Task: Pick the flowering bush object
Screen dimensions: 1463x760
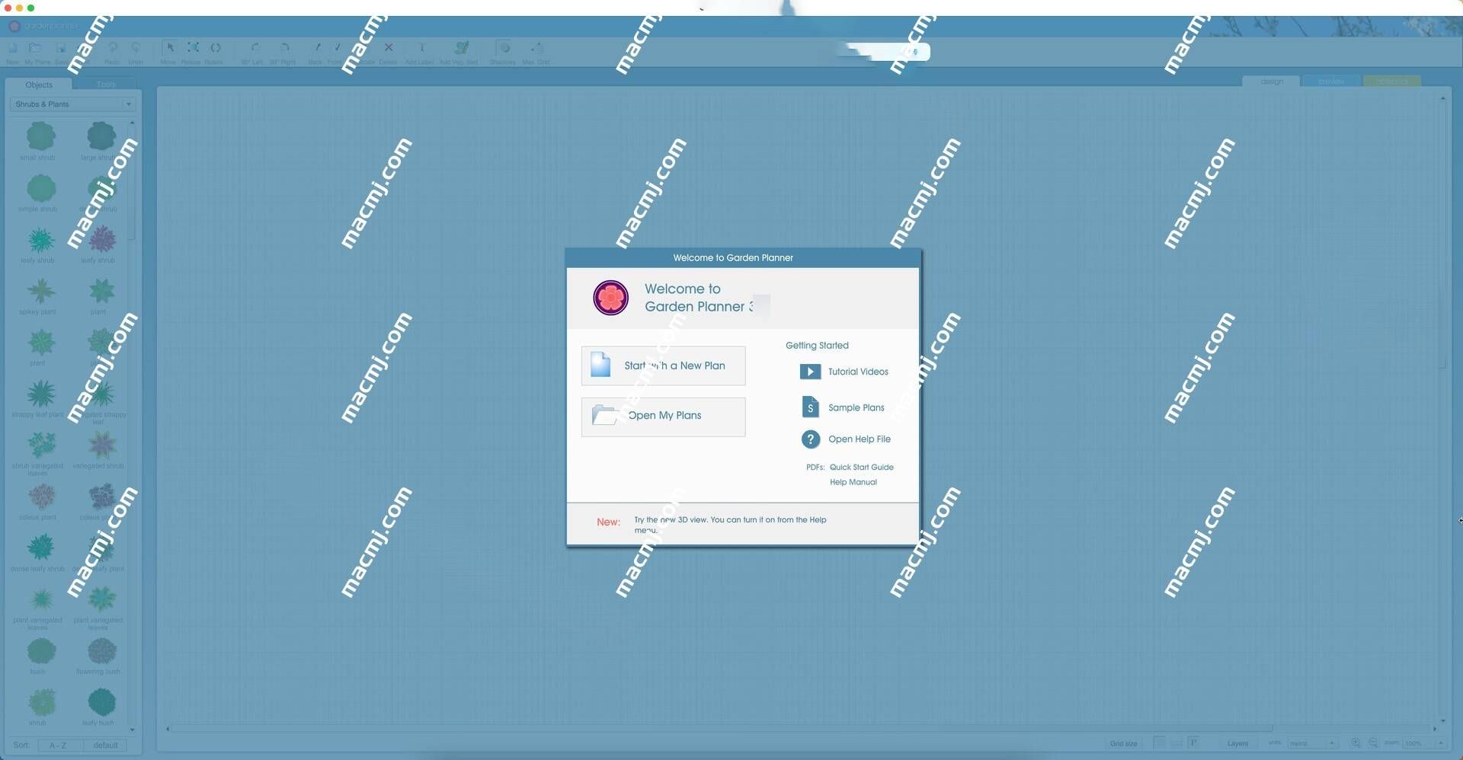Action: click(x=101, y=651)
